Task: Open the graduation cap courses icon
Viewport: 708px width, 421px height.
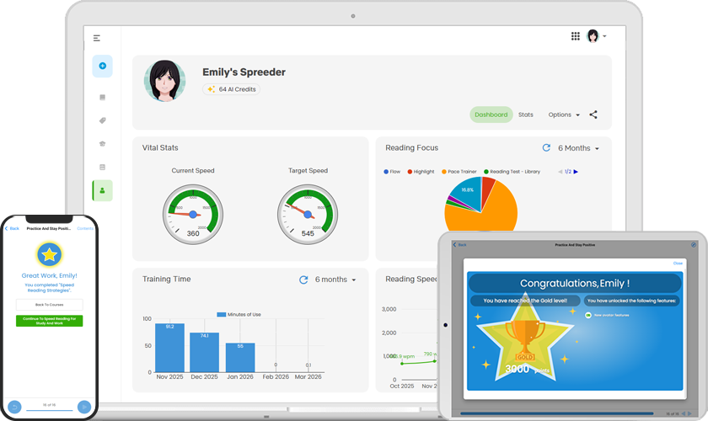Action: pos(103,144)
